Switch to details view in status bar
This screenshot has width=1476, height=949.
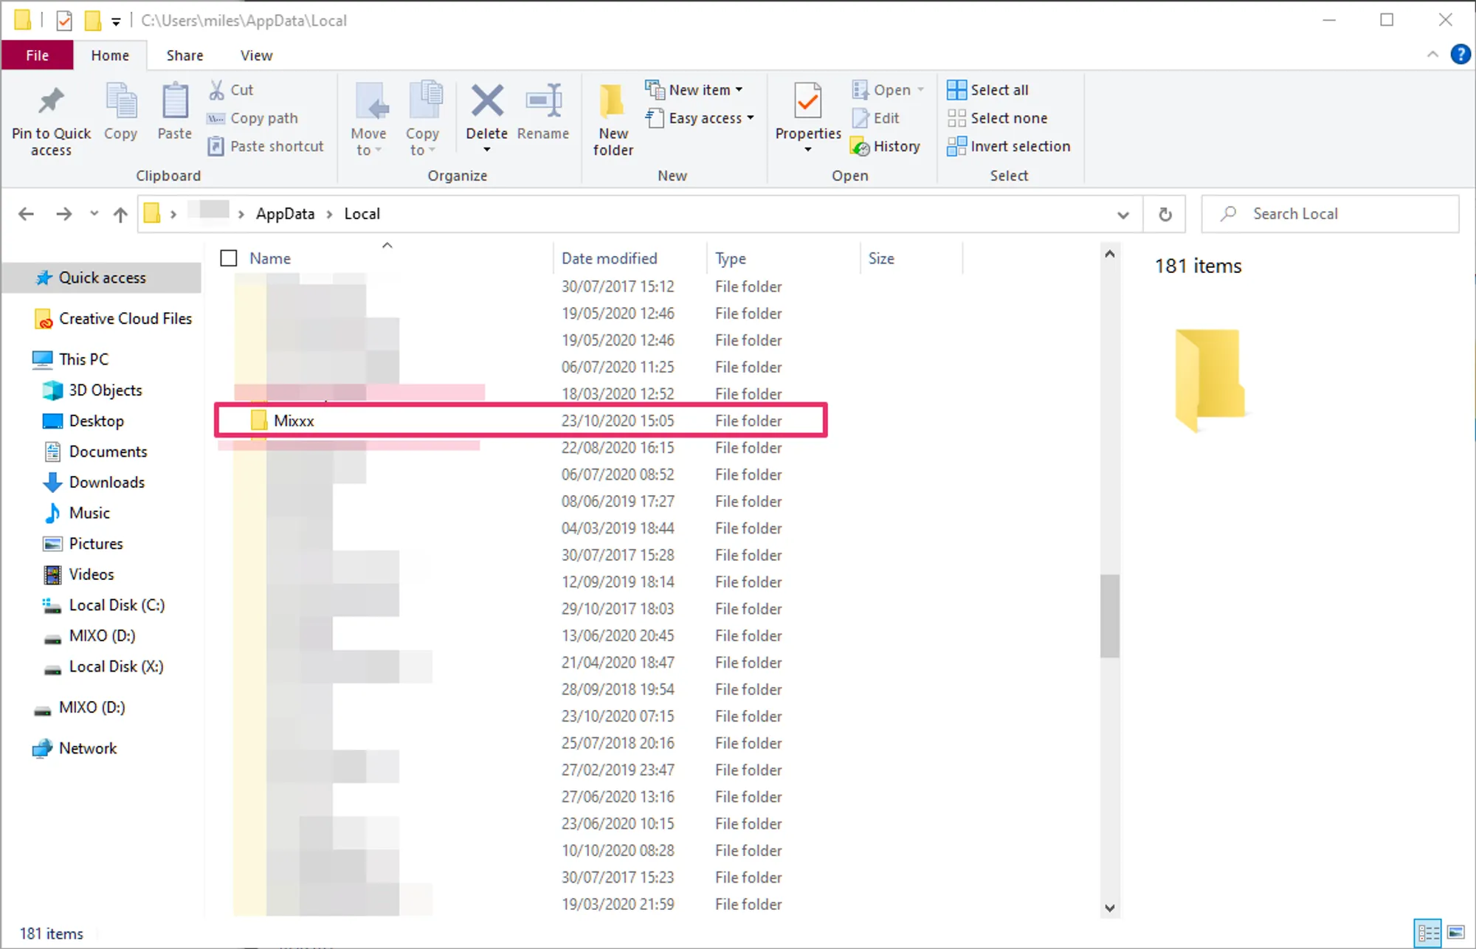click(x=1428, y=933)
